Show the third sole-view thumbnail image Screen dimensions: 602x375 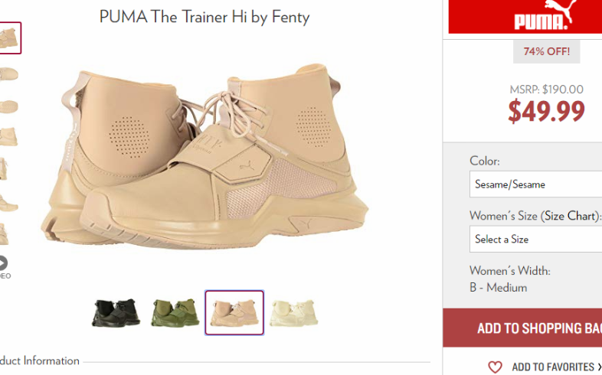(8, 106)
